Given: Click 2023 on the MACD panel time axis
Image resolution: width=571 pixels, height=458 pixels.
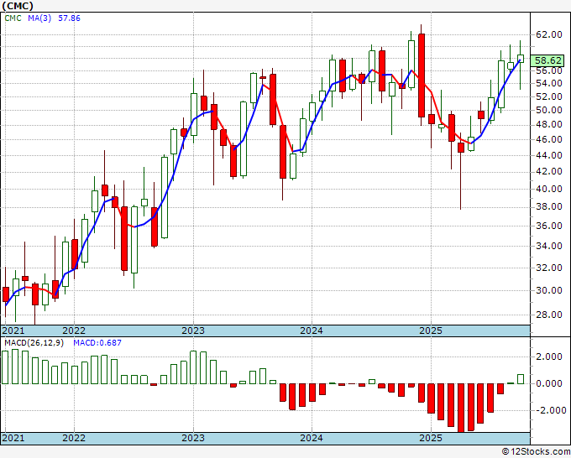Looking at the screenshot, I should coord(193,438).
